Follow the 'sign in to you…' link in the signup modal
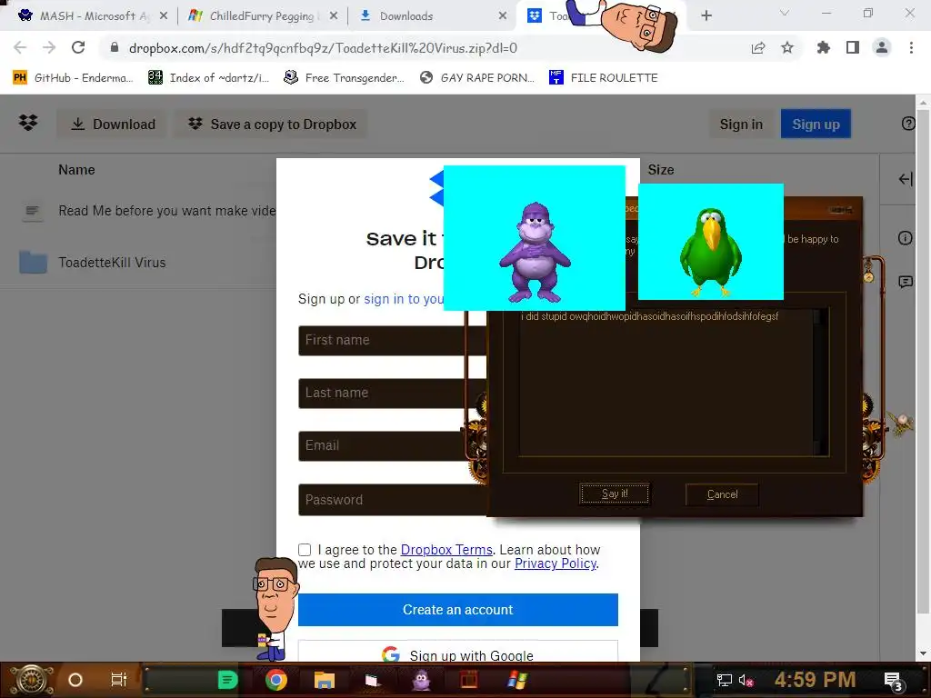Viewport: 931px width, 698px height. (x=403, y=298)
